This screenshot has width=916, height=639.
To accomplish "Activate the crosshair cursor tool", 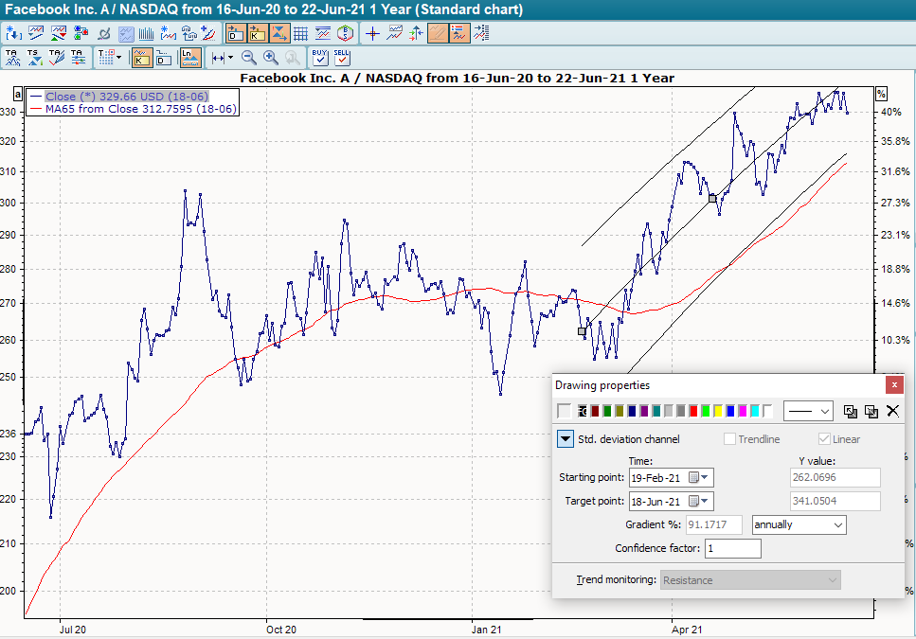I will pos(372,34).
